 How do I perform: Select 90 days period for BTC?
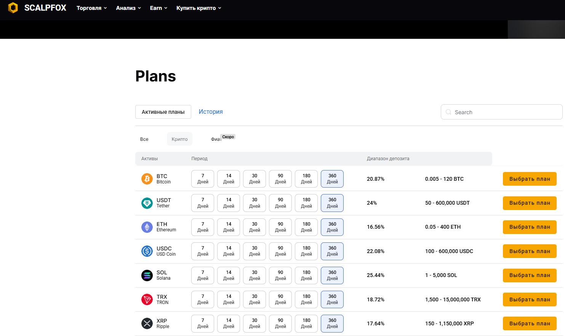pos(280,179)
